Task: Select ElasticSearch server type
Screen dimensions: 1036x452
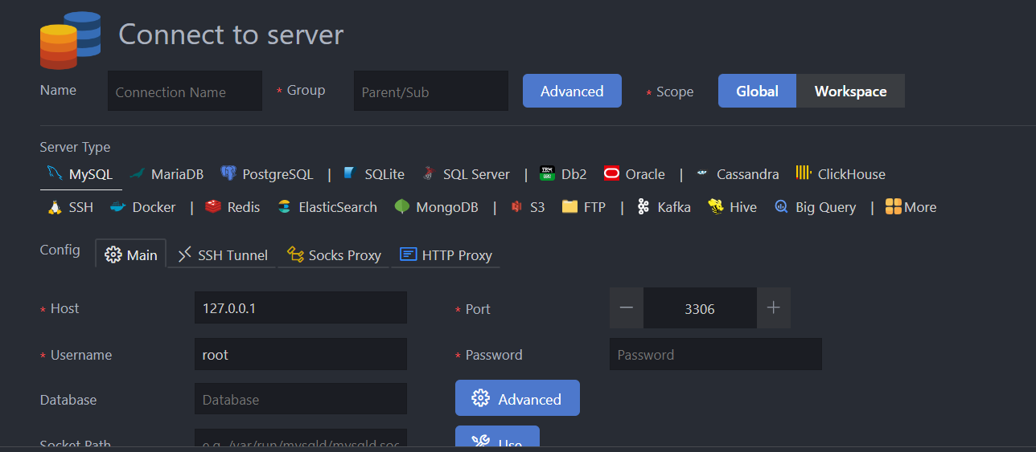Action: click(327, 207)
